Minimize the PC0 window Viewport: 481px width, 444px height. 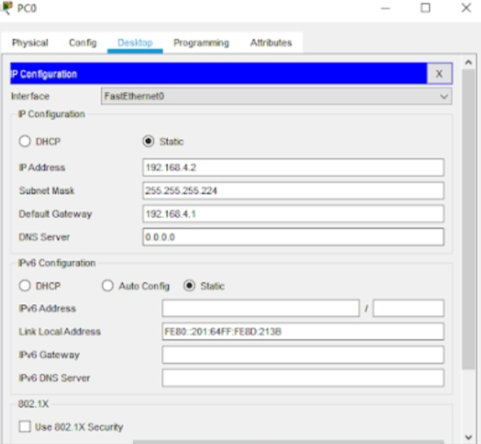point(386,8)
